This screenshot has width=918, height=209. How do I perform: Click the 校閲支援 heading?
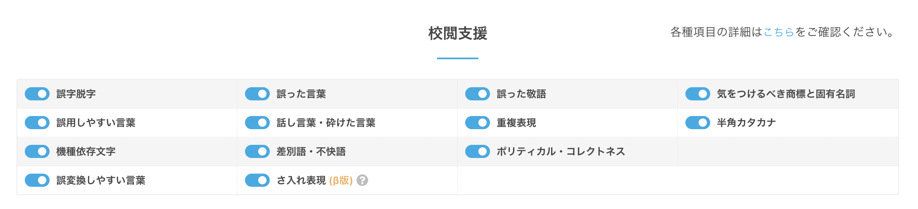[458, 33]
